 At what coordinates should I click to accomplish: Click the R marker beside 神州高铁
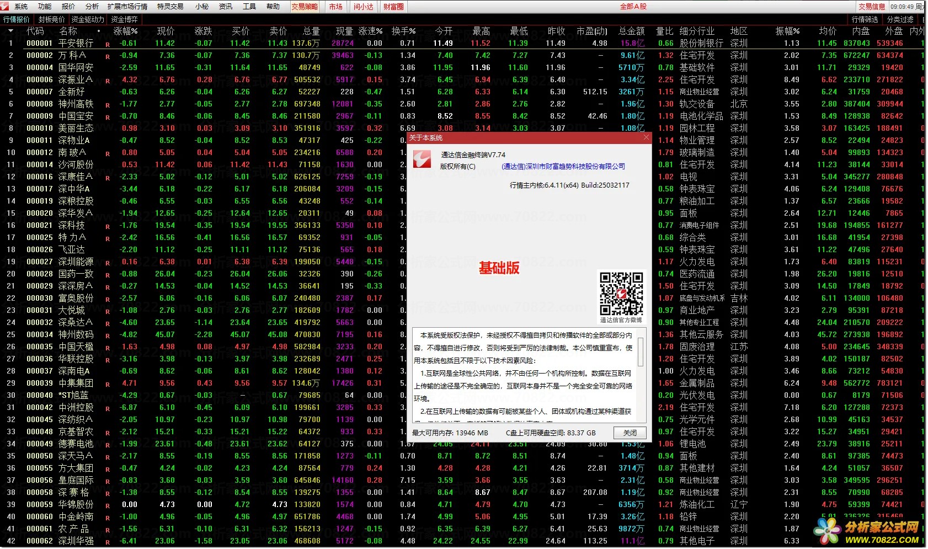(x=108, y=105)
